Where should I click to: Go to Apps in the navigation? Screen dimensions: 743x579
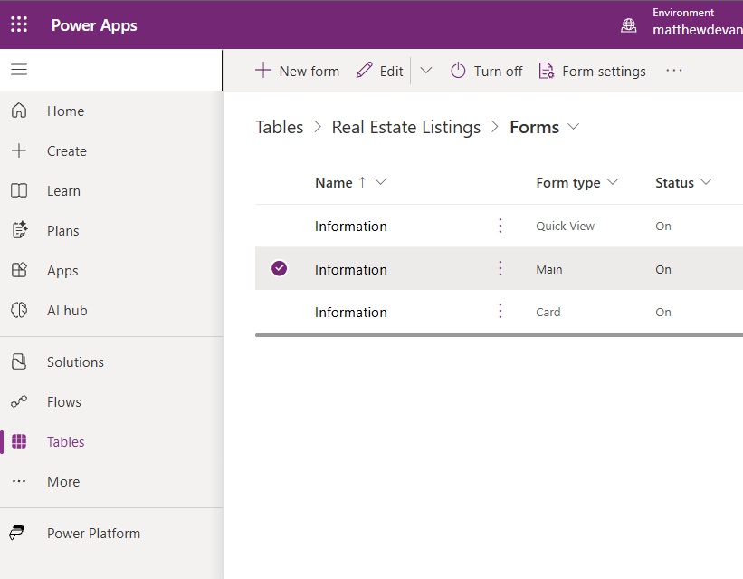62,271
